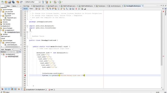This screenshot has height=93, width=167.
Task: Select JavaApplication4.java in Projects tree
Action: [x=13, y=32]
